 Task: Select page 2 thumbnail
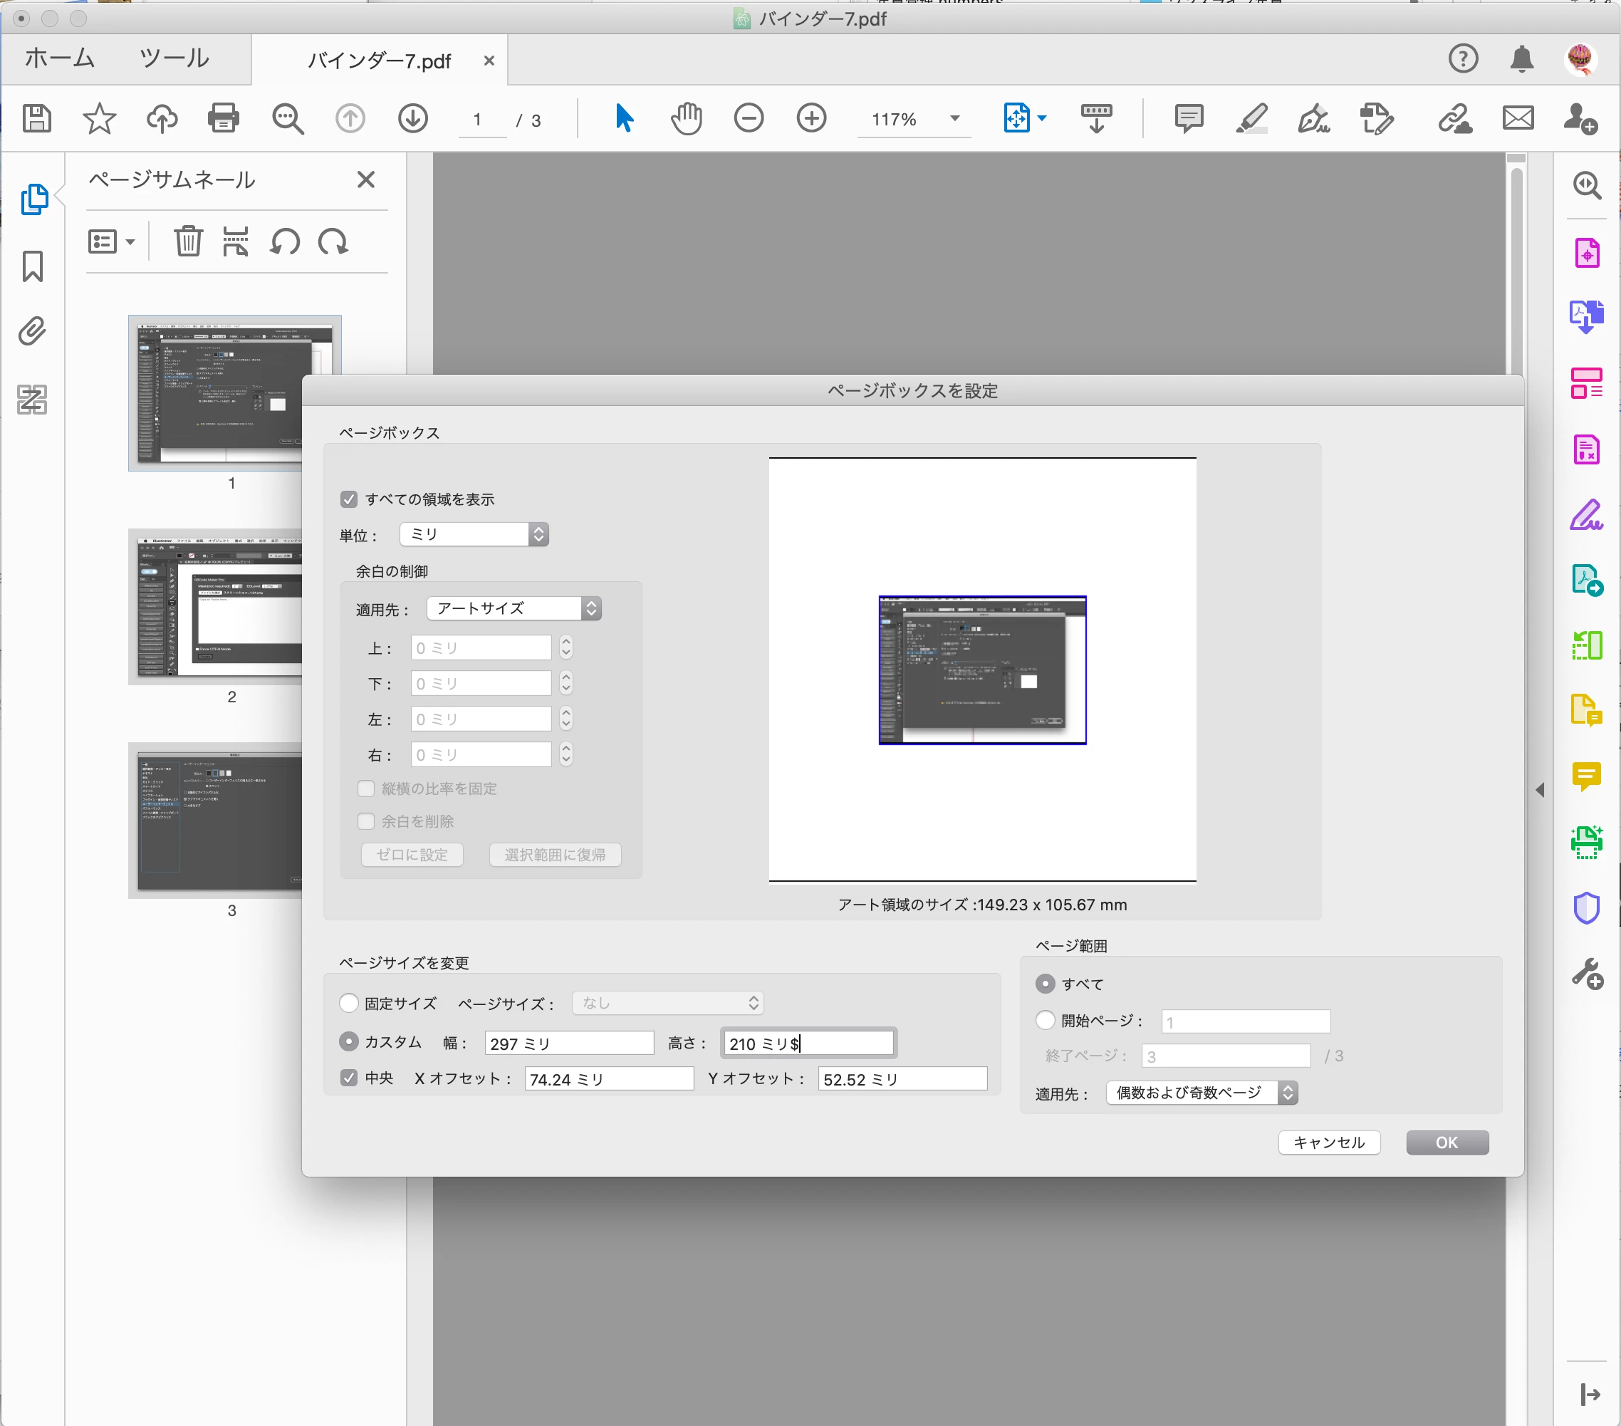pos(216,606)
